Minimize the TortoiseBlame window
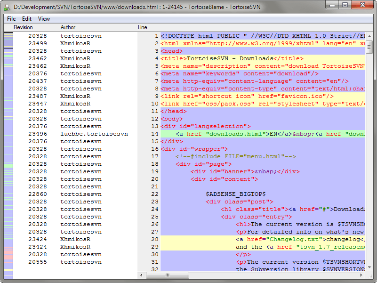This screenshot has width=377, height=283. pos(333,5)
